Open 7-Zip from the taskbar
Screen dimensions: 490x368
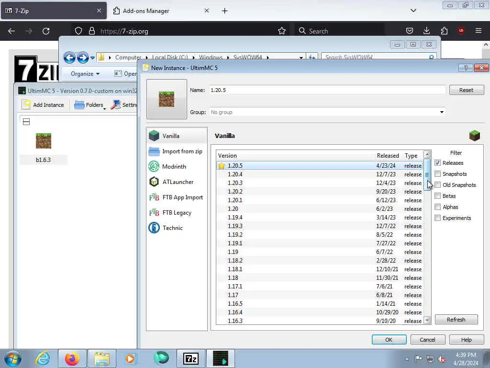(x=191, y=358)
